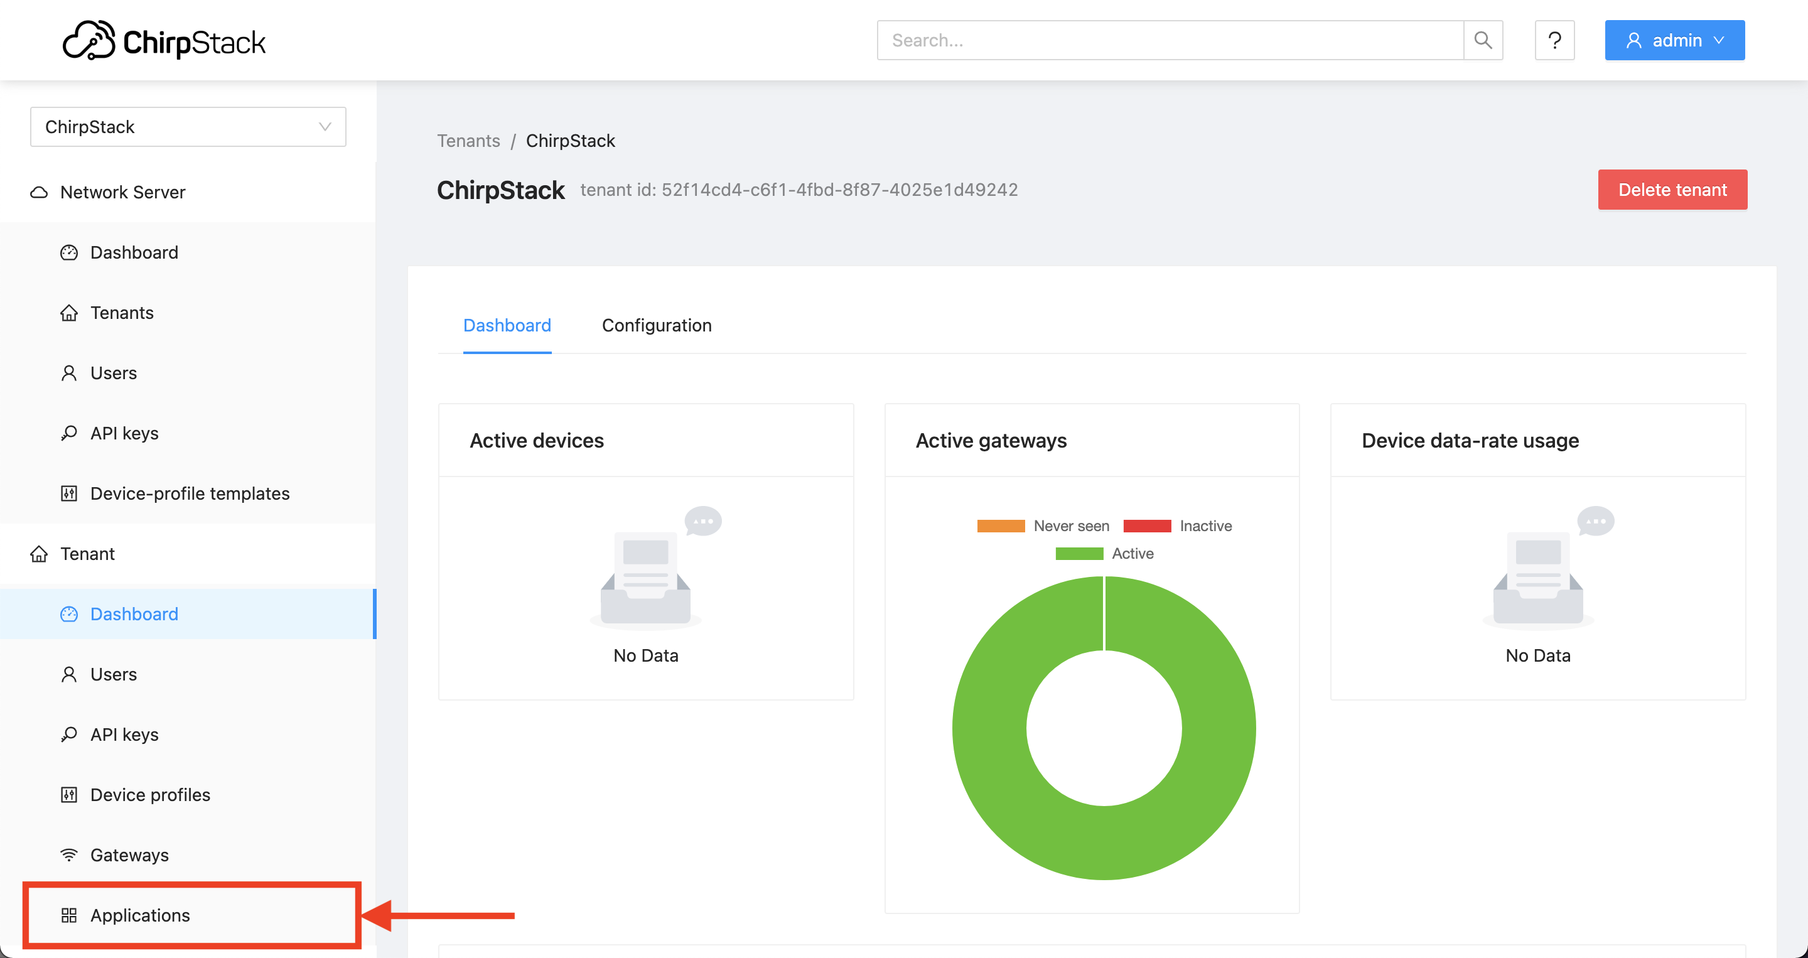
Task: Switch to the Configuration tab
Action: [x=657, y=324]
